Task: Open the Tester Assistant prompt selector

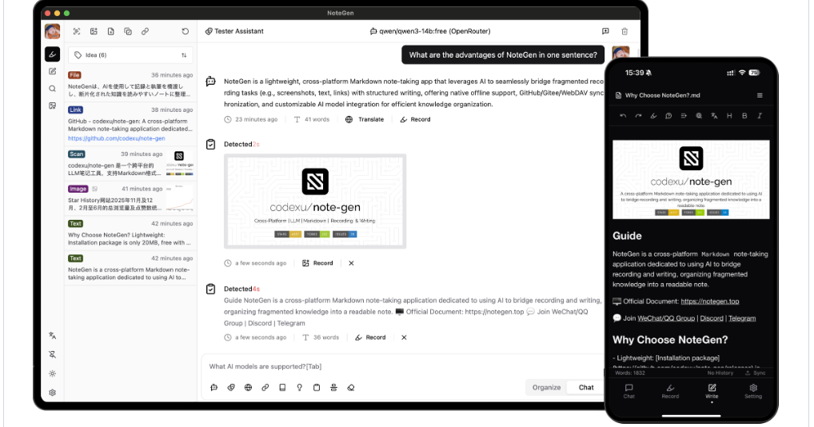Action: (x=234, y=31)
